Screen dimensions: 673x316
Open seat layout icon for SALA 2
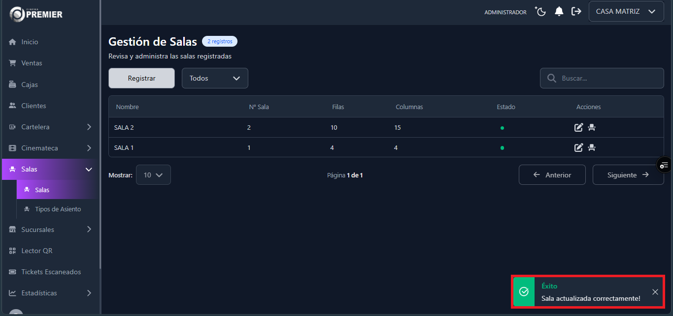[592, 128]
